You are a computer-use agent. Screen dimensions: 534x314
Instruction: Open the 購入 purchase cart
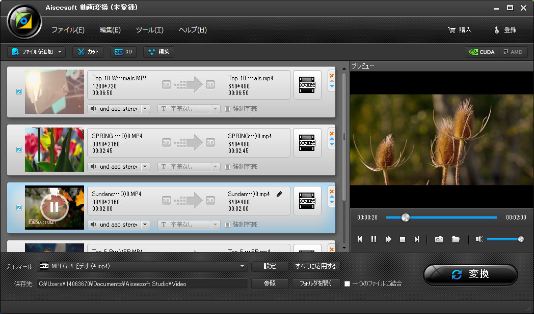click(460, 30)
